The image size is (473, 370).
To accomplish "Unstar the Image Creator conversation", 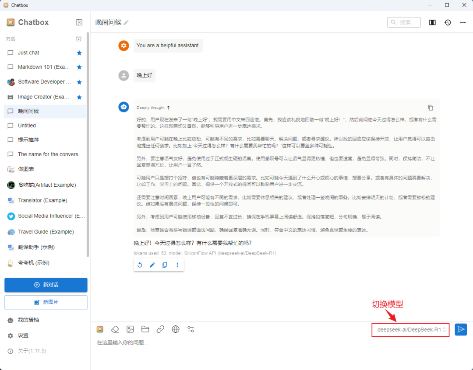I will tap(79, 97).
